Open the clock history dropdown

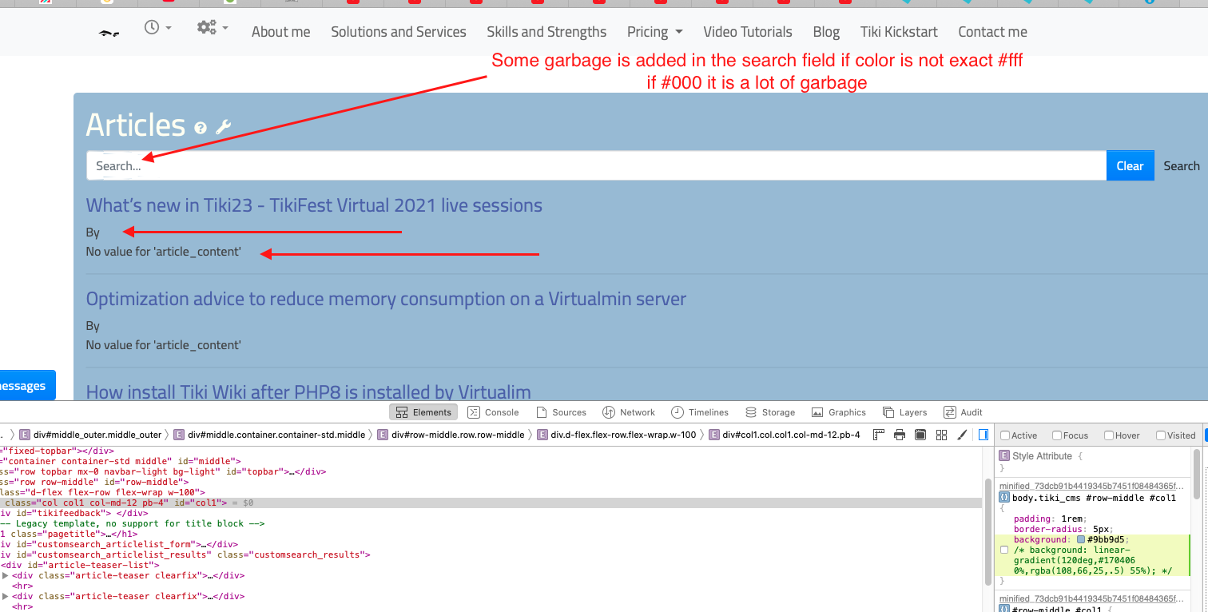click(x=157, y=27)
